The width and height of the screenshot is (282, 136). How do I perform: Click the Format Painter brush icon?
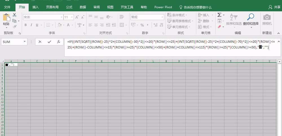15,26
